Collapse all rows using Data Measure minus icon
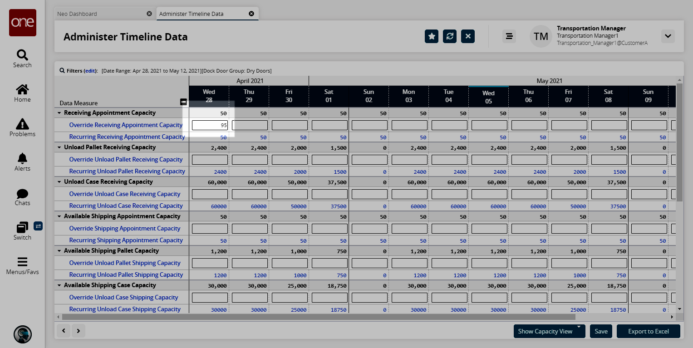The height and width of the screenshot is (348, 693). [183, 102]
